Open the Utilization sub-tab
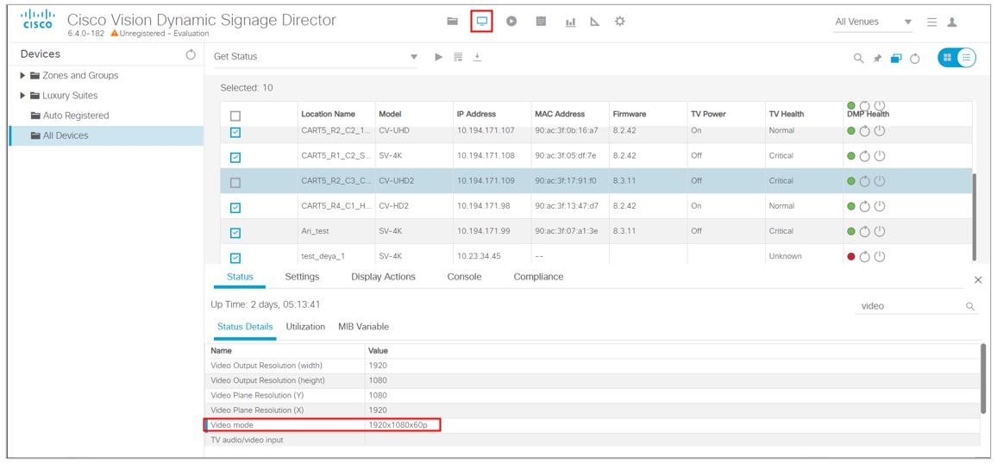 pyautogui.click(x=305, y=327)
